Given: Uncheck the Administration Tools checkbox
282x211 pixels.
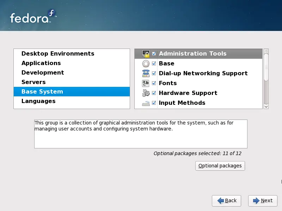Looking at the screenshot, I should (x=154, y=54).
